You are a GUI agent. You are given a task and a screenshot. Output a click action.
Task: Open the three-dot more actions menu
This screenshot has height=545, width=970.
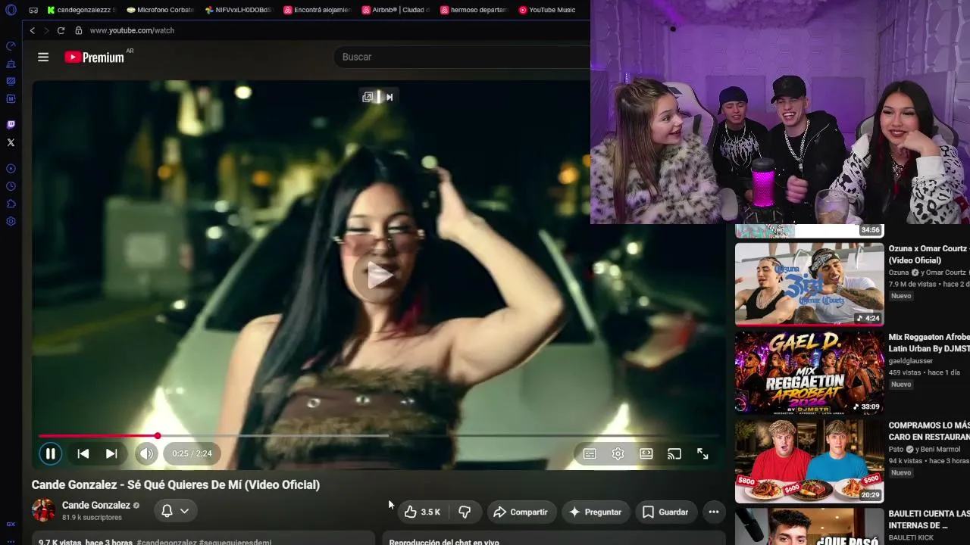coord(714,512)
